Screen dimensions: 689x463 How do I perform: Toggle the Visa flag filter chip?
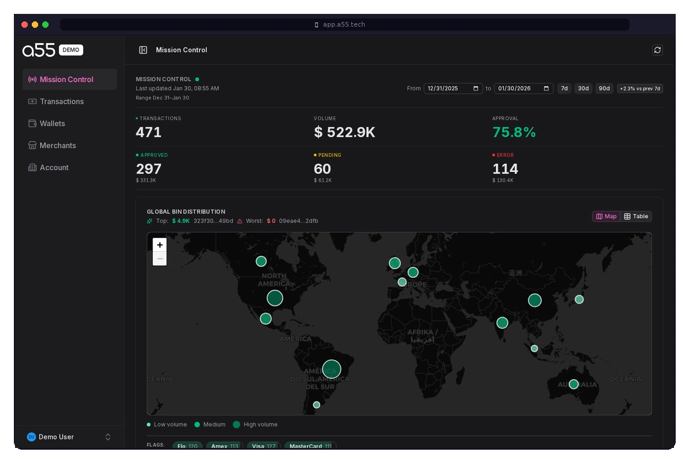tap(263, 446)
